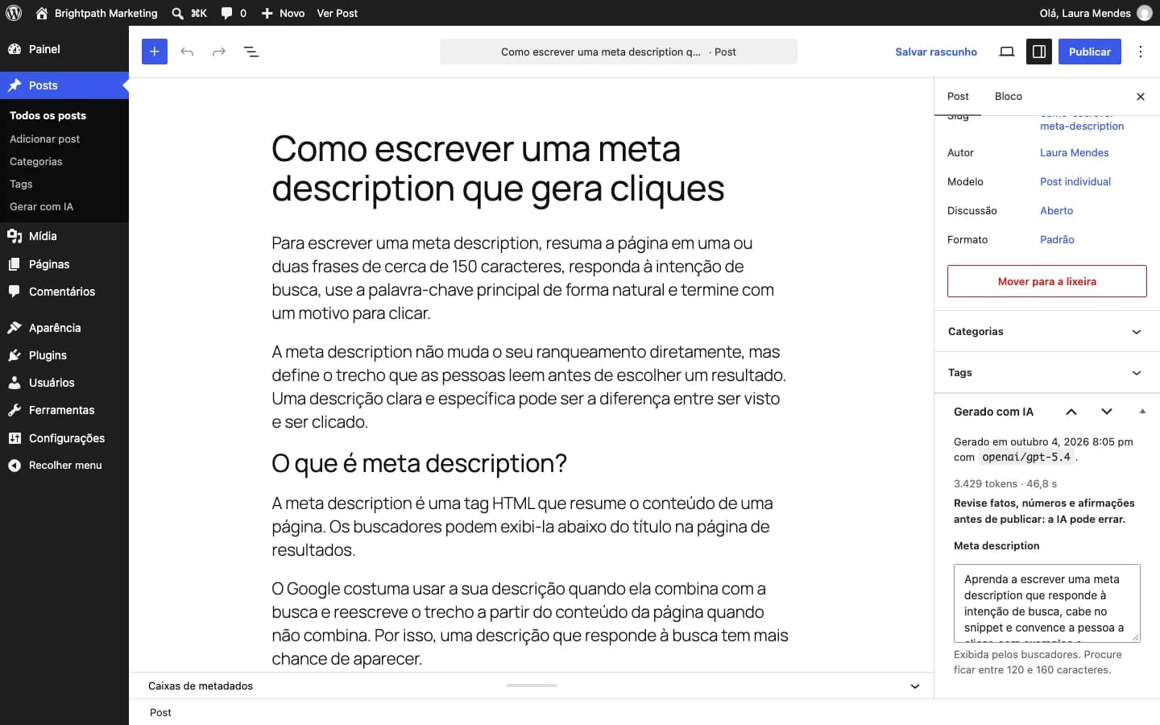Expand the Categorias panel
The height and width of the screenshot is (725, 1160).
pyautogui.click(x=1046, y=332)
